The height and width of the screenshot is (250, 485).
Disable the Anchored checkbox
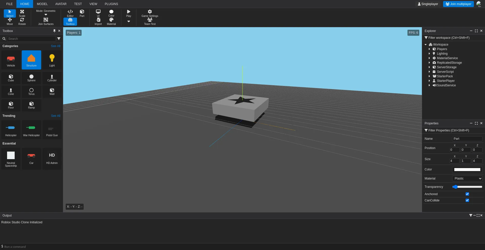468,194
